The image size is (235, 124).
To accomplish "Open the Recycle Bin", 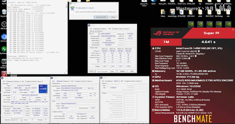I will 4,13.
